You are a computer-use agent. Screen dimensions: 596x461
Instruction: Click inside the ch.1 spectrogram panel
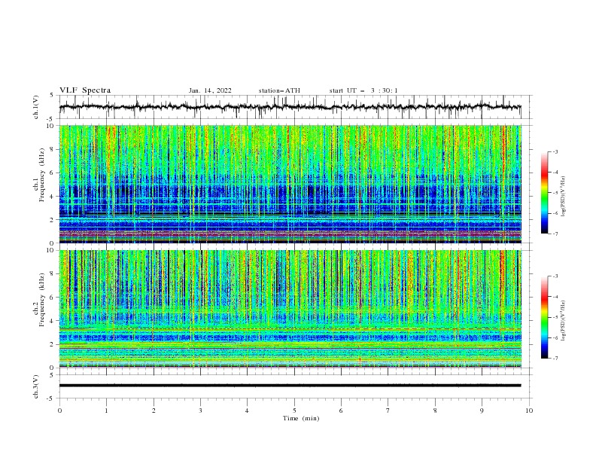pyautogui.click(x=290, y=184)
